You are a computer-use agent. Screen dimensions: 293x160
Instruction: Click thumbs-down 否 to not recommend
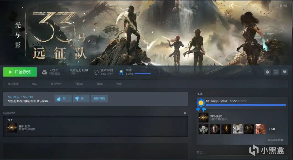point(81,99)
